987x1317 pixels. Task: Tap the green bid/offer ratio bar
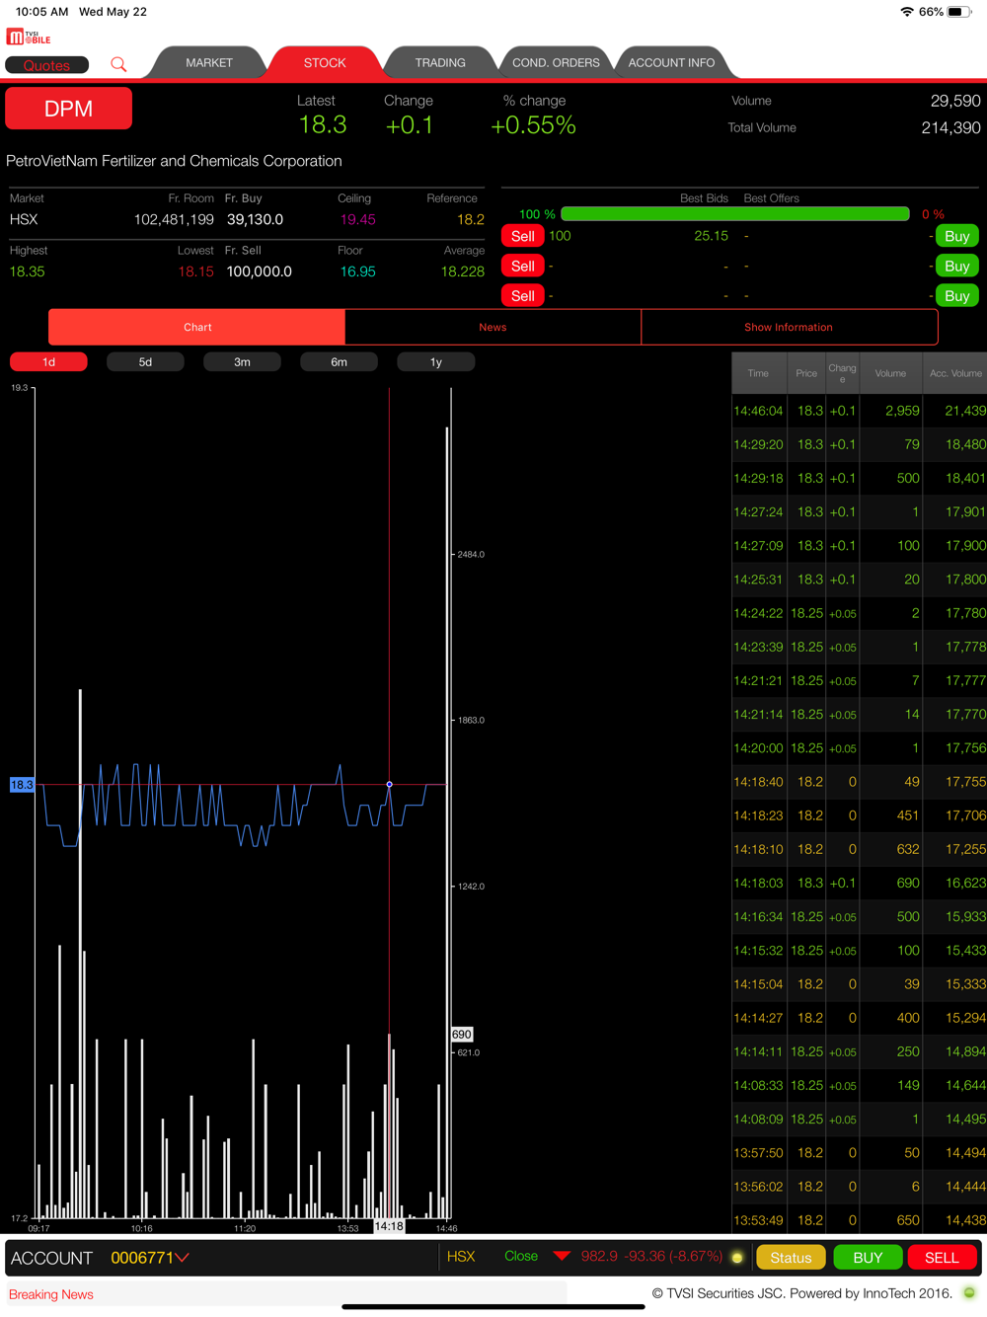[735, 213]
